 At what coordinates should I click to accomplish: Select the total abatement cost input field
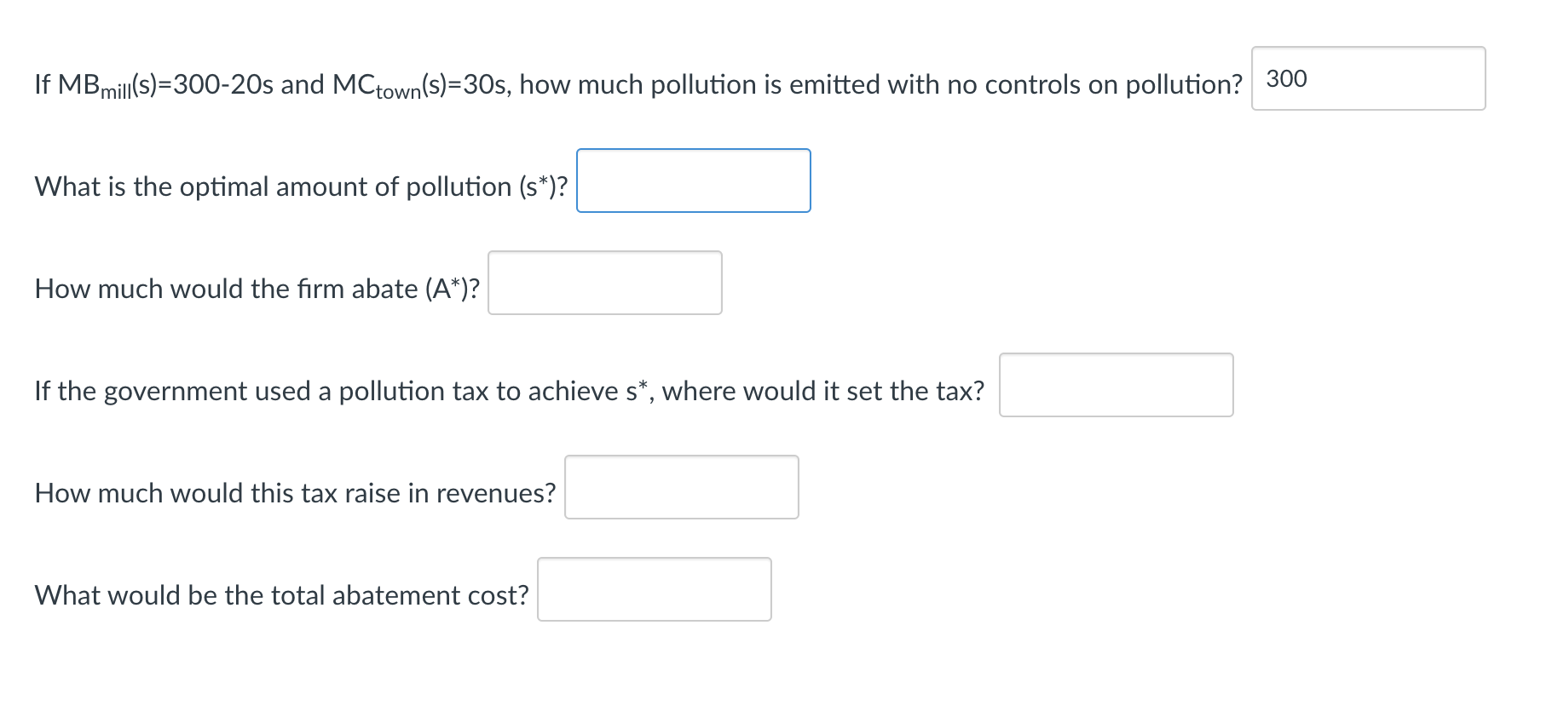[654, 589]
